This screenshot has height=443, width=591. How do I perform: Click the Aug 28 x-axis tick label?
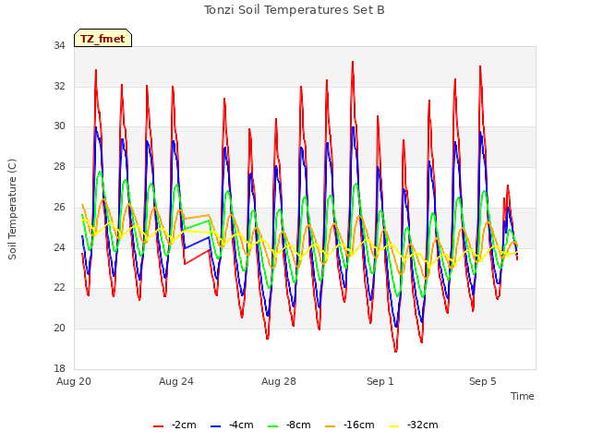click(x=279, y=381)
